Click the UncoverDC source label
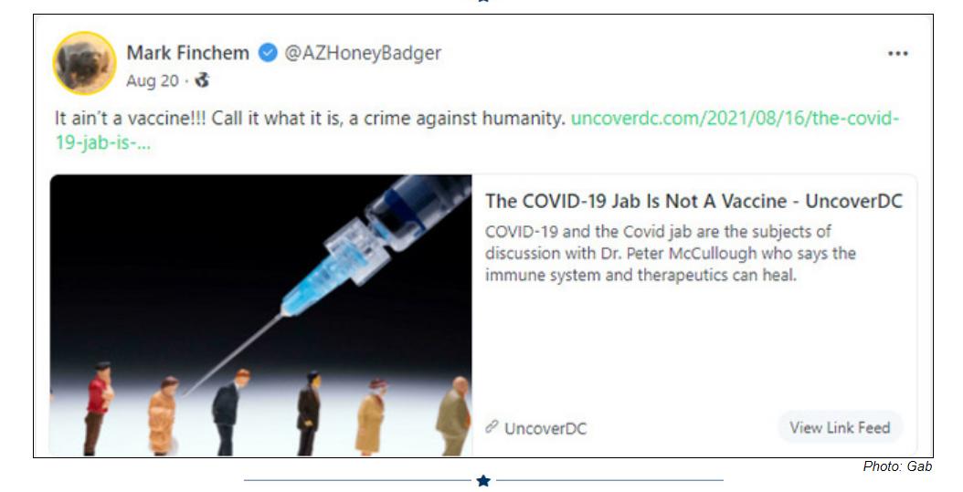This screenshot has height=492, width=963. 545,429
